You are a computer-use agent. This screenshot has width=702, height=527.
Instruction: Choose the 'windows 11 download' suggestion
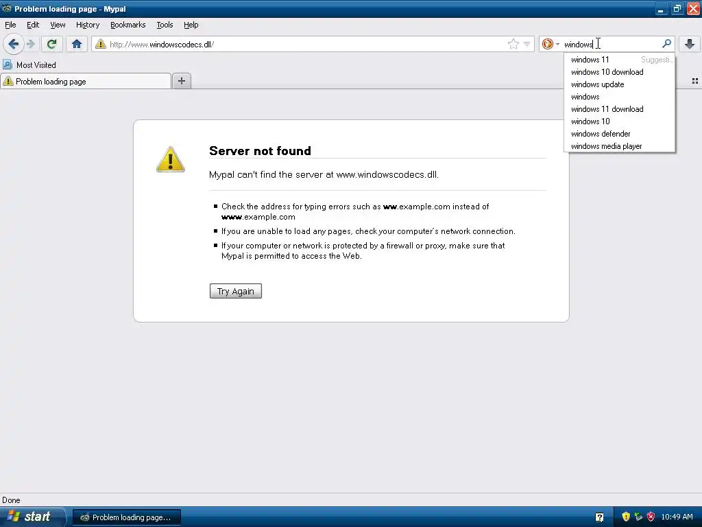coord(620,109)
